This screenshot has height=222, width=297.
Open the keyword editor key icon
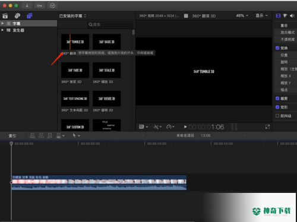(x=39, y=6)
